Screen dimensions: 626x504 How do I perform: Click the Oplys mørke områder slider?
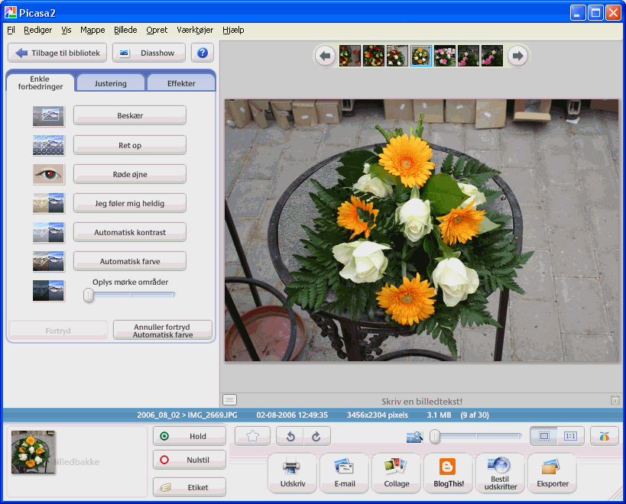point(130,295)
